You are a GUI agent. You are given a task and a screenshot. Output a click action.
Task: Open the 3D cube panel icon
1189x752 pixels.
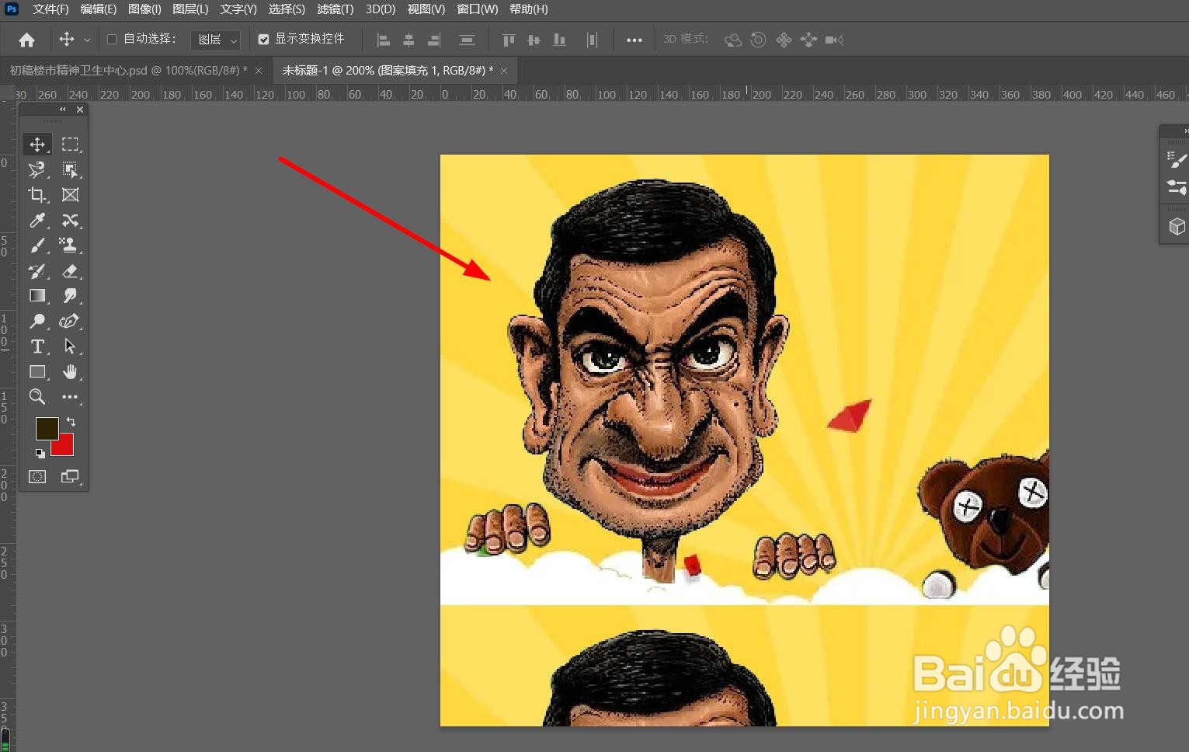pos(1177,226)
